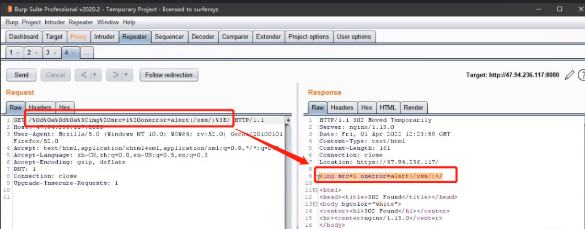Click the Follow redirection button
This screenshot has width=585, height=229.
[169, 75]
